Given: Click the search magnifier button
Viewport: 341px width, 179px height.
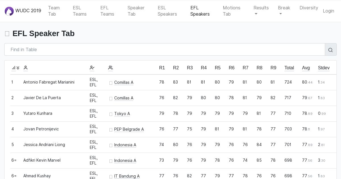Looking at the screenshot, I should click(x=330, y=50).
